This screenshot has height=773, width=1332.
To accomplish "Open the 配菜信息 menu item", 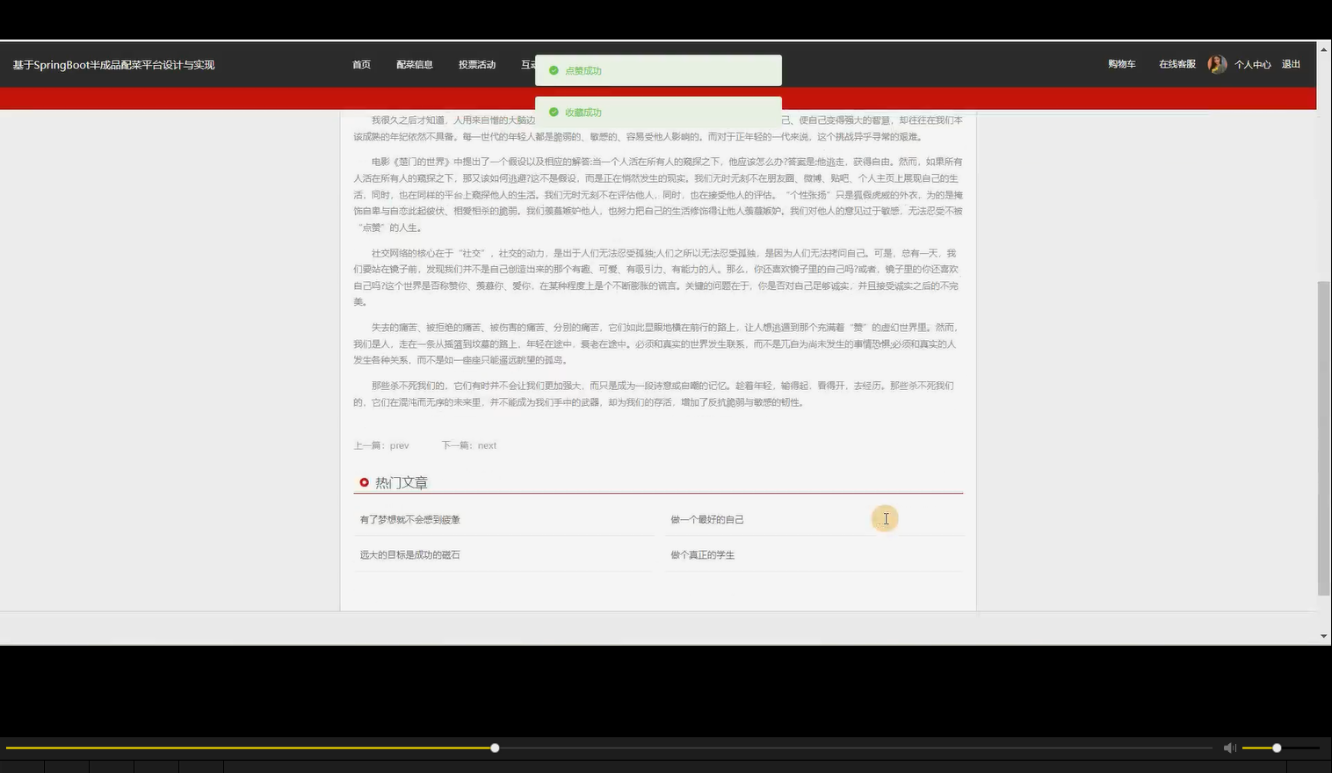I will 415,64.
